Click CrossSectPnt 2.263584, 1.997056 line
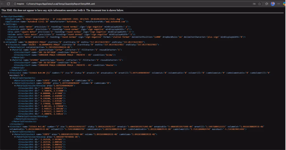 (42, 147)
